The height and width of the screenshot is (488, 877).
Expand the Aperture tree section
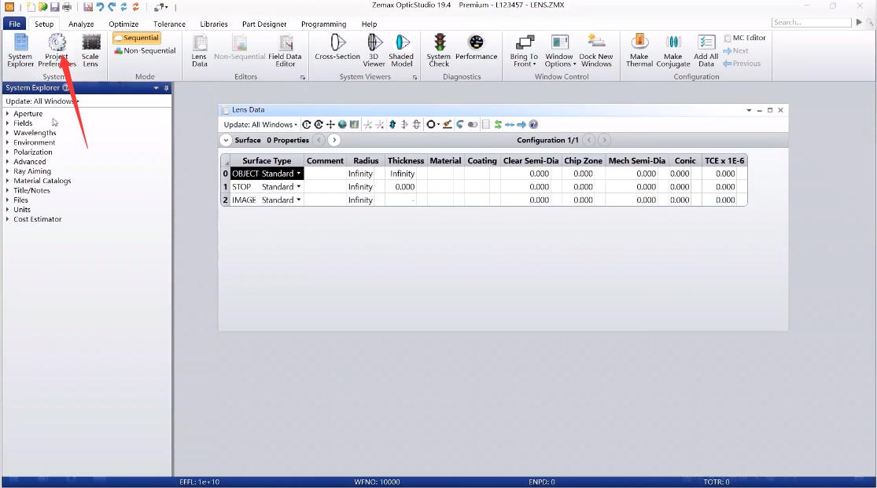point(8,114)
